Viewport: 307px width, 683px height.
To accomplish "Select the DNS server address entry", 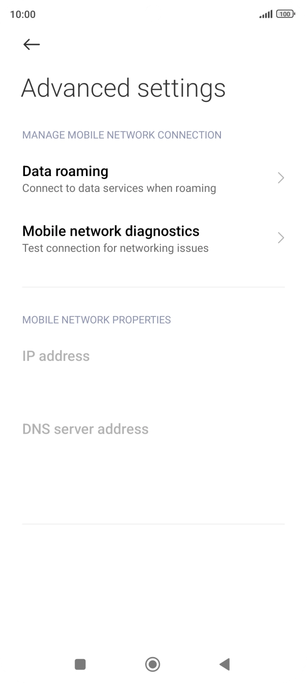I will [86, 429].
